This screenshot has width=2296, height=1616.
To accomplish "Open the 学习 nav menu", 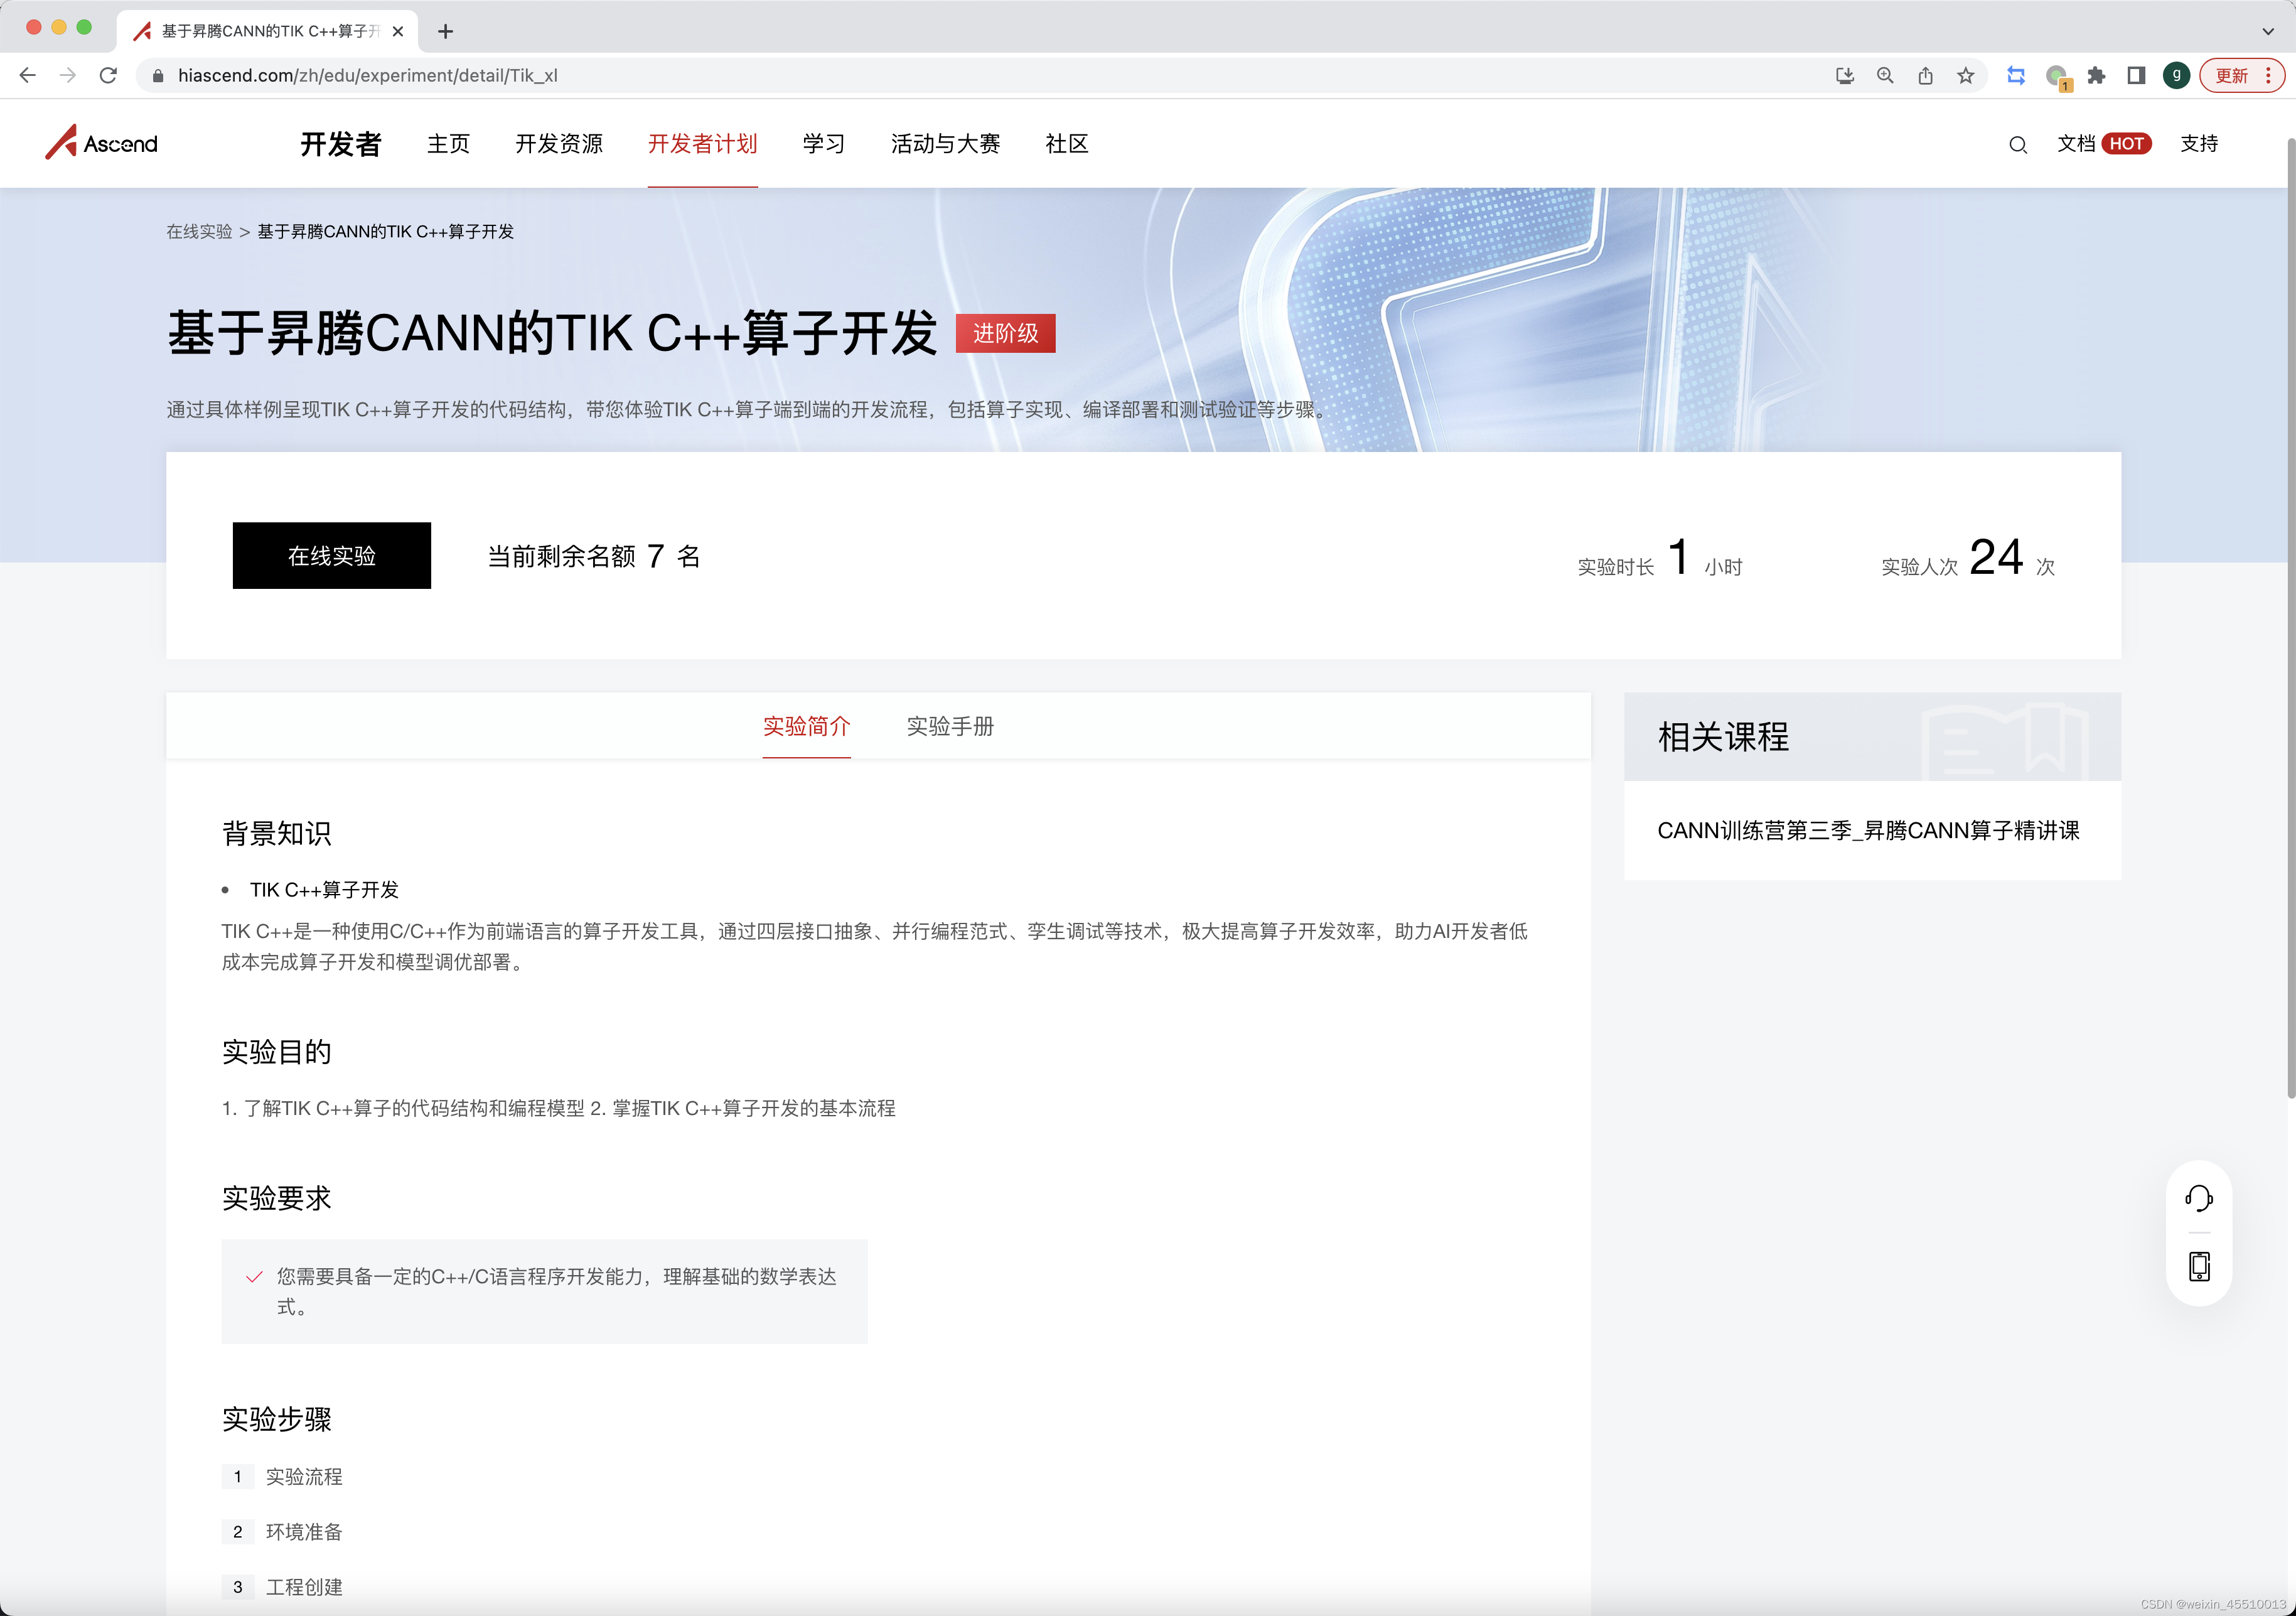I will tap(824, 144).
